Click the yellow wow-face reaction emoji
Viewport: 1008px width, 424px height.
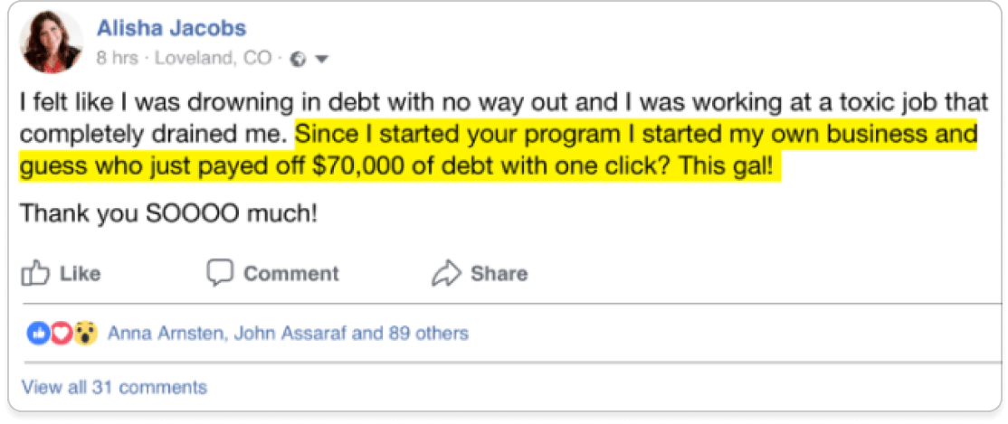click(84, 333)
